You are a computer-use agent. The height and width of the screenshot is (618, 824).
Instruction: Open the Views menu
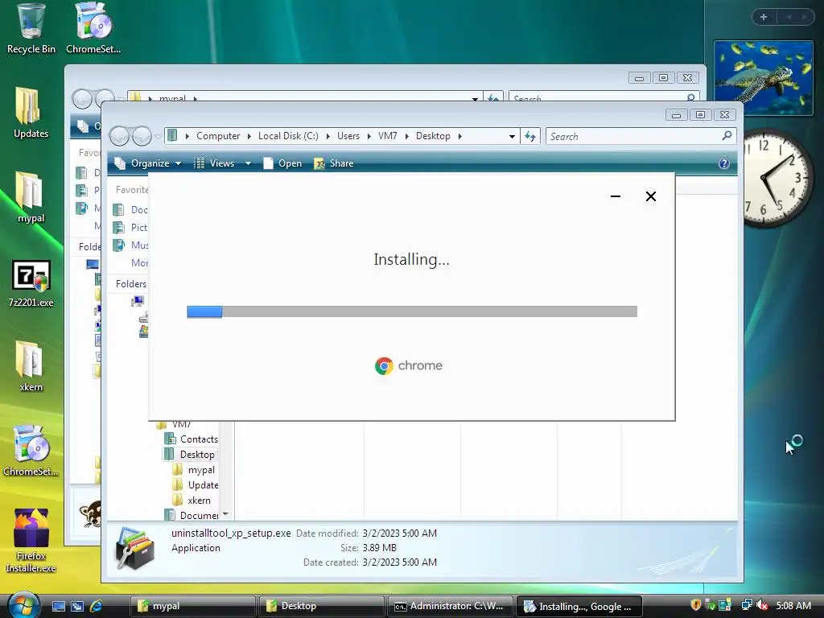click(214, 163)
